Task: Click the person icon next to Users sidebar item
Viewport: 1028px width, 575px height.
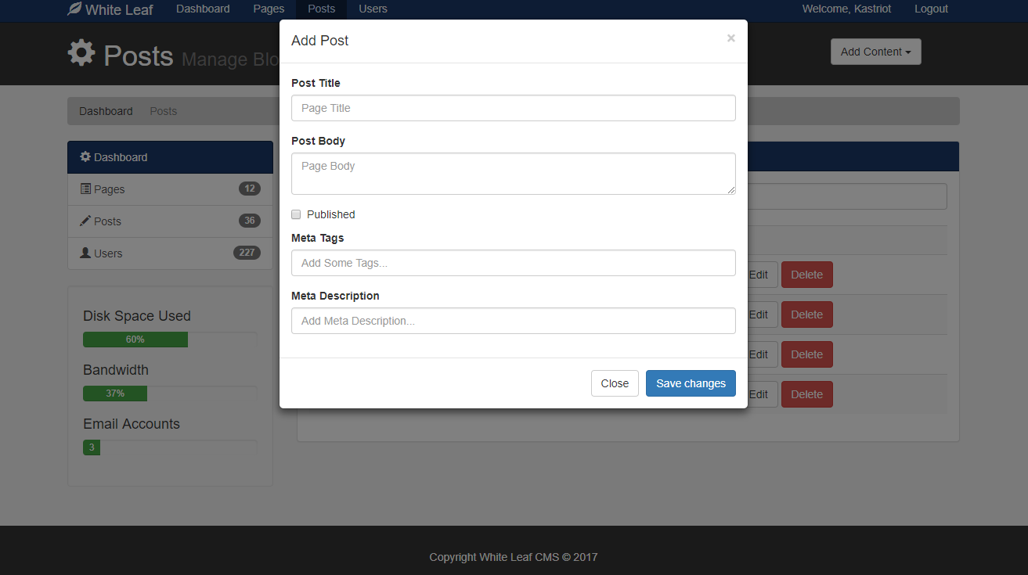Action: tap(85, 253)
